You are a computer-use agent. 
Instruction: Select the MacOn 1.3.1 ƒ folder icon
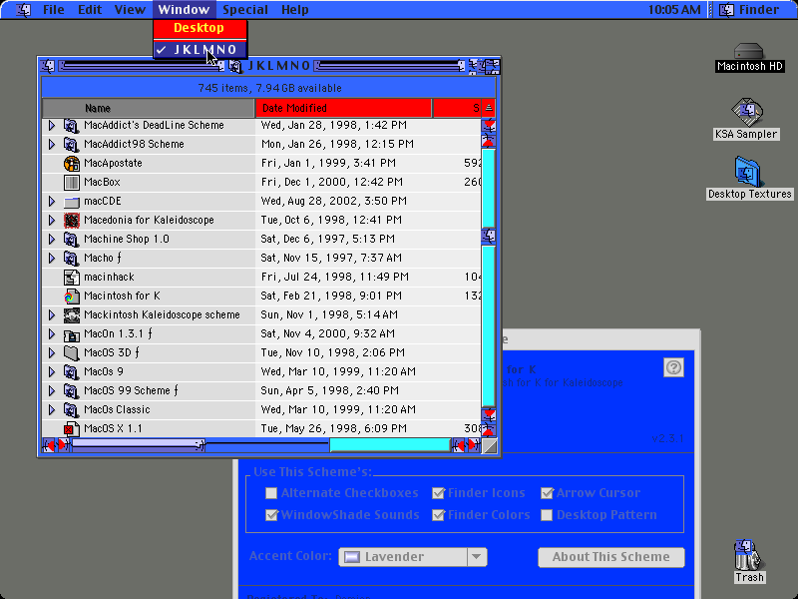pyautogui.click(x=71, y=333)
